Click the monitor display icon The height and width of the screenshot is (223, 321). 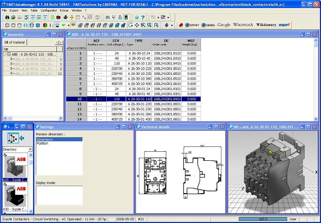pyautogui.click(x=57, y=25)
